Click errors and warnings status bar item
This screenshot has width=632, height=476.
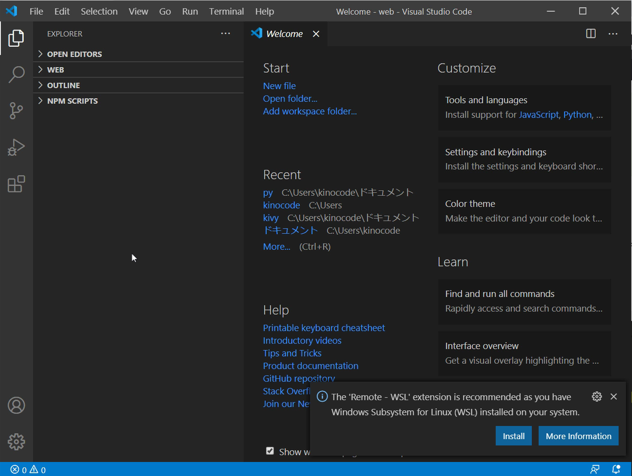28,470
